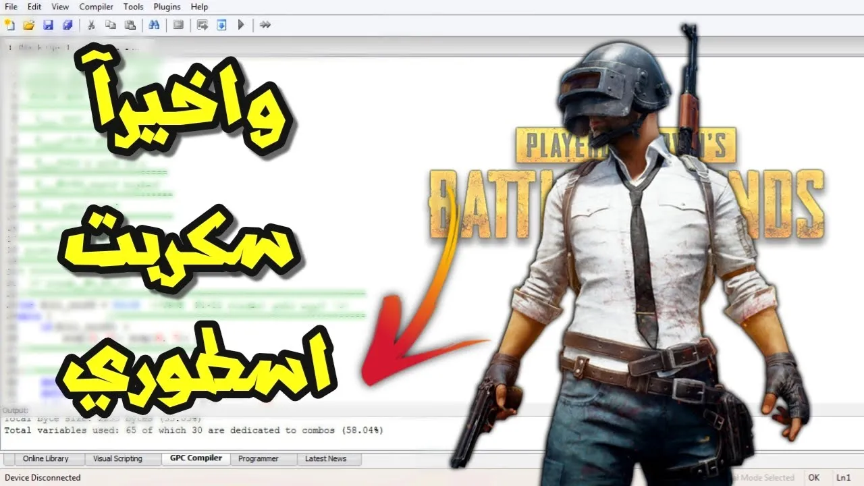Click the Compile toolbar icon
This screenshot has height=486, width=864.
tap(202, 25)
